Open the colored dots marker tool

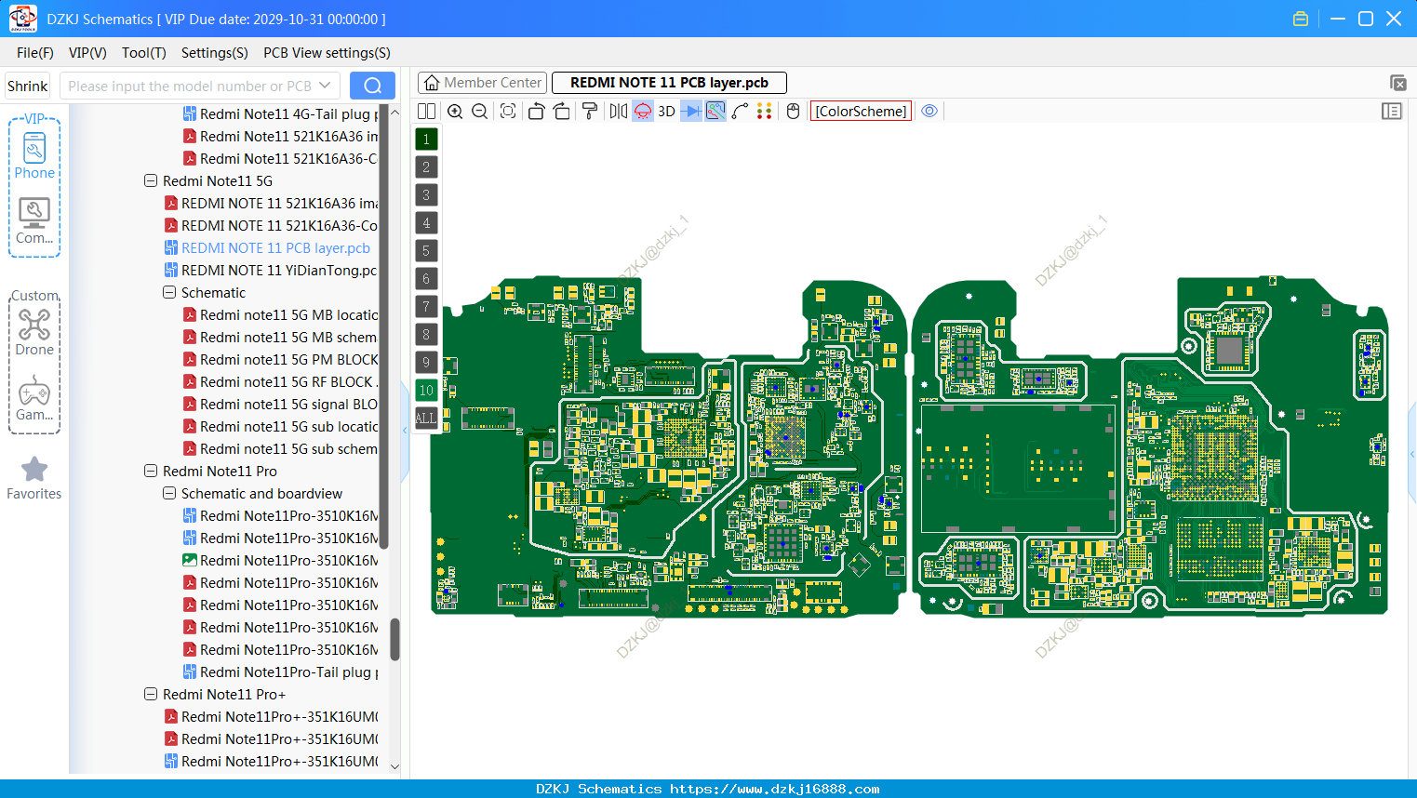tap(765, 111)
